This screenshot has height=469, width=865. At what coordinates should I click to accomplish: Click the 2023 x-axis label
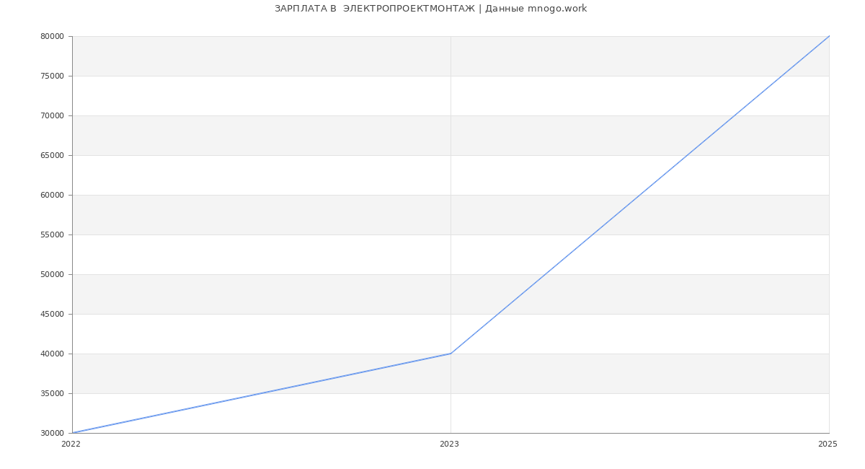(449, 444)
